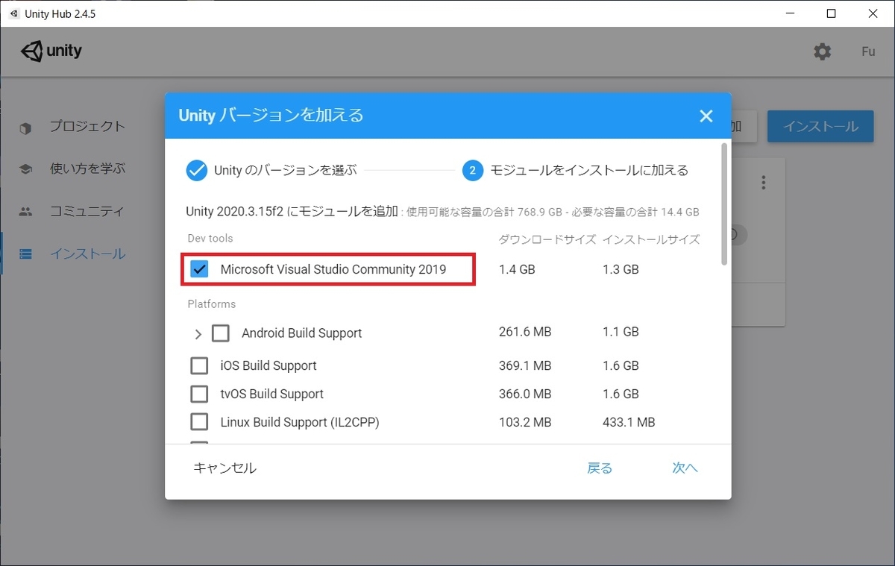
Task: Open the settings gear in Unity Hub
Action: (x=822, y=51)
